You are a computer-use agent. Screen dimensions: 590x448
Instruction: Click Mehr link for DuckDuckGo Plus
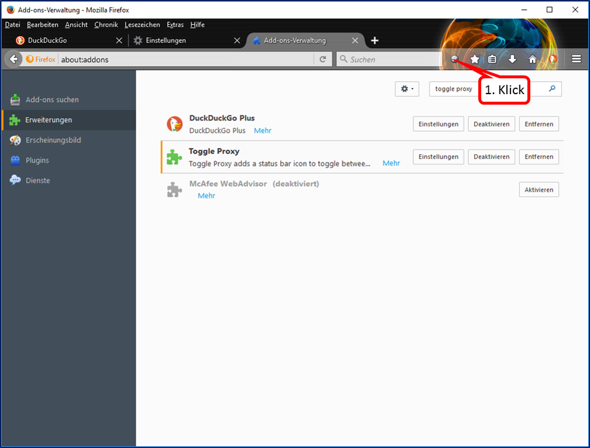pos(263,130)
